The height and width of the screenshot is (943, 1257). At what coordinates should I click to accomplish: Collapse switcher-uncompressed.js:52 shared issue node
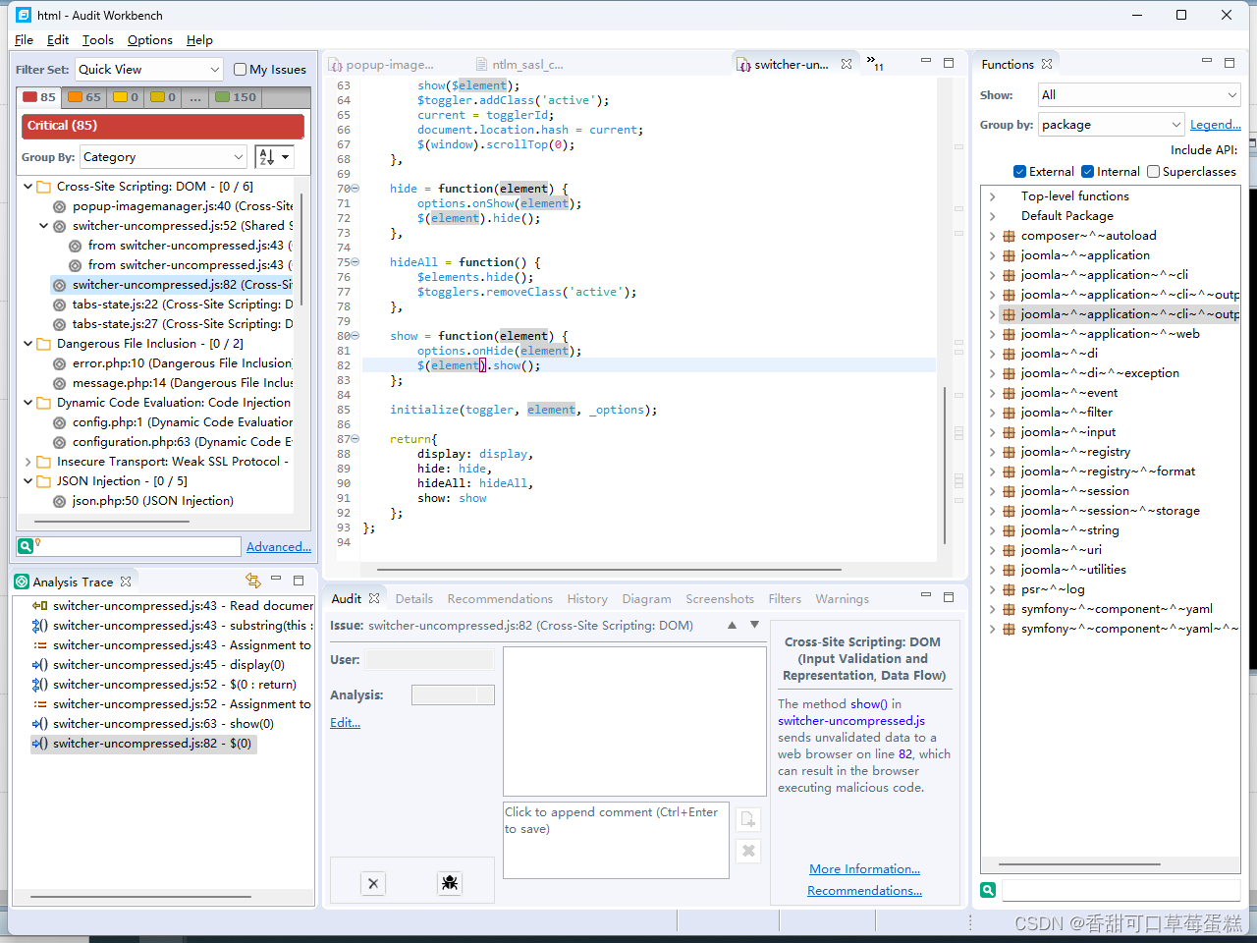tap(43, 226)
